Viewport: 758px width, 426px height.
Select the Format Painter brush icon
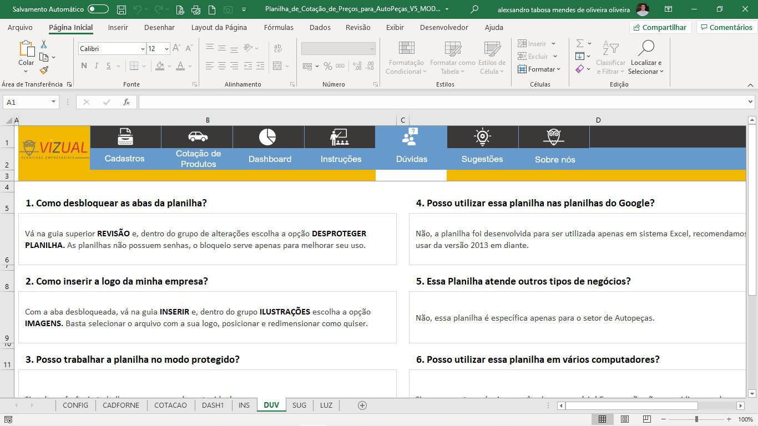point(44,70)
